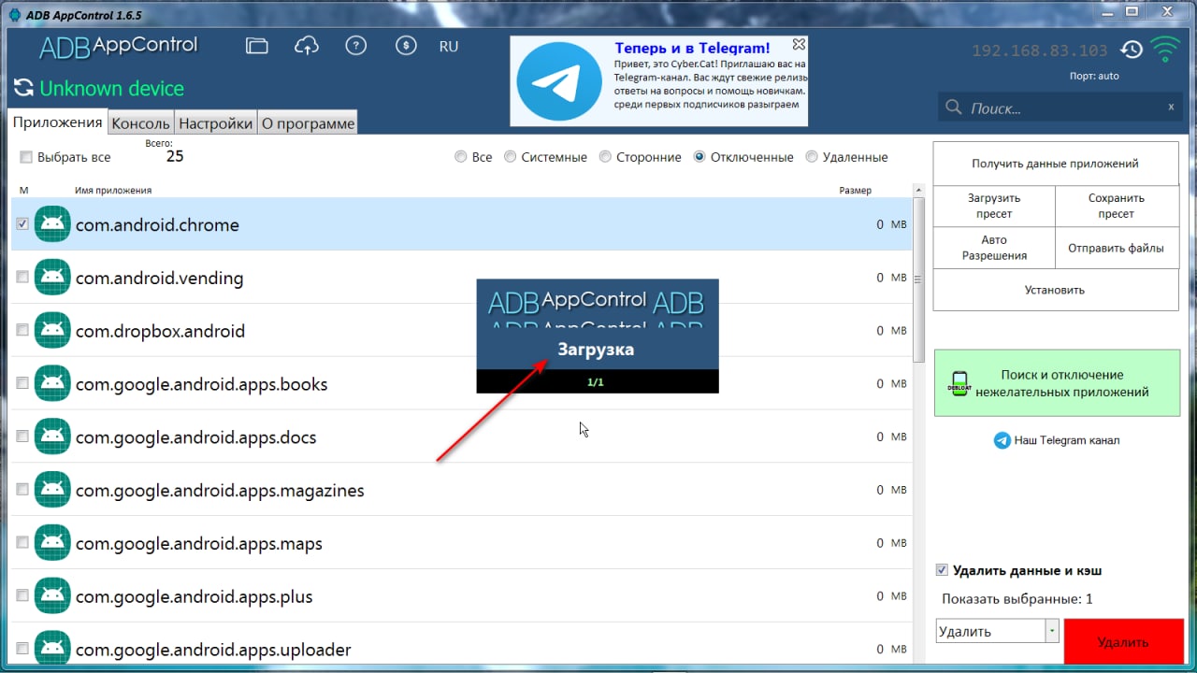1197x673 pixels.
Task: Check the com.dropbox.android checkbox
Action: click(22, 331)
